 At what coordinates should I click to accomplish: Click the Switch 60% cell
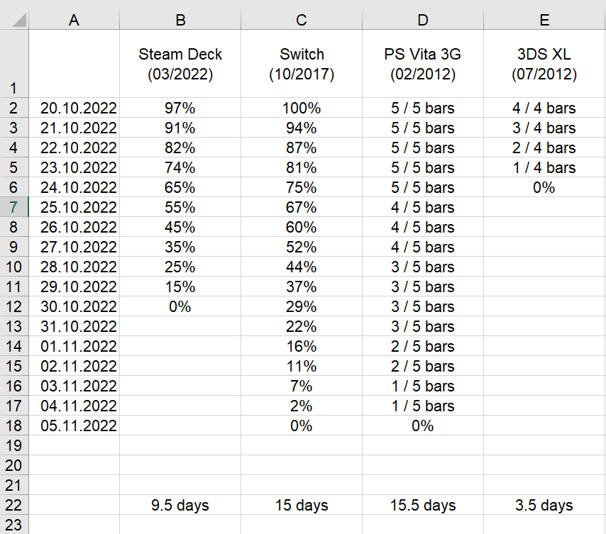(x=302, y=227)
